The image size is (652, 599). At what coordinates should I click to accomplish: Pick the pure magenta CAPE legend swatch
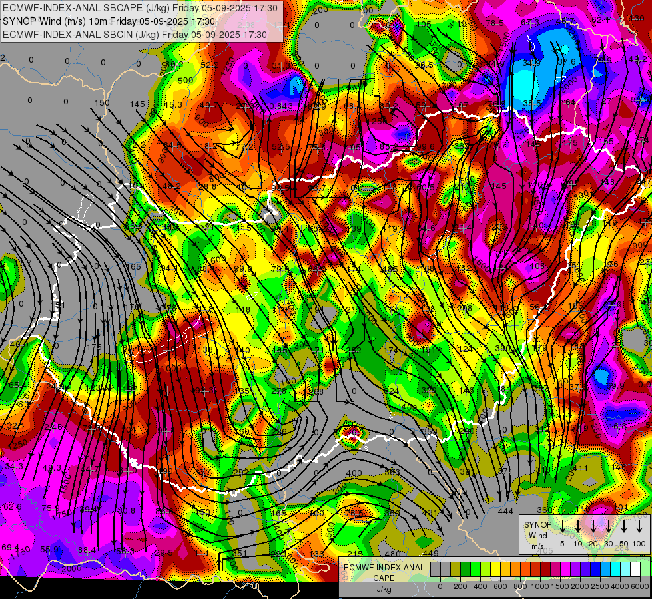[565, 570]
